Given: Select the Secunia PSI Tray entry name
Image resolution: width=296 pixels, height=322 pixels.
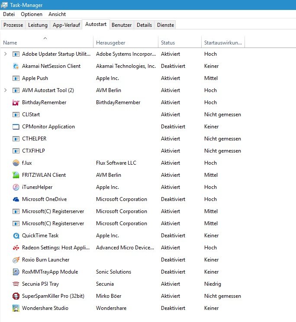Looking at the screenshot, I should click(41, 284).
